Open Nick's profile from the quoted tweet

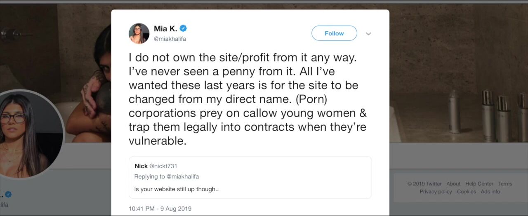pyautogui.click(x=141, y=166)
